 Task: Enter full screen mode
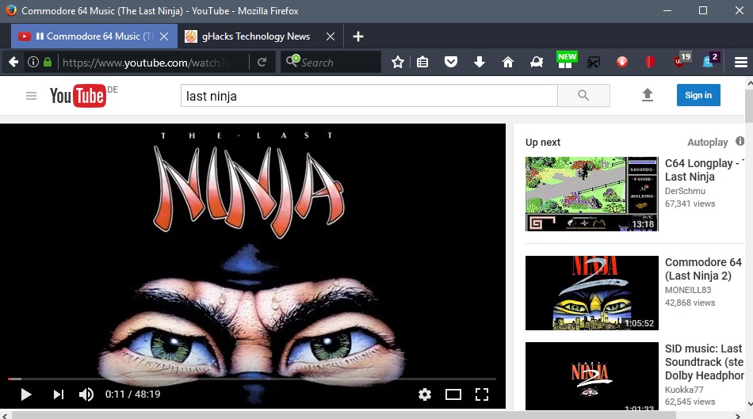[482, 394]
